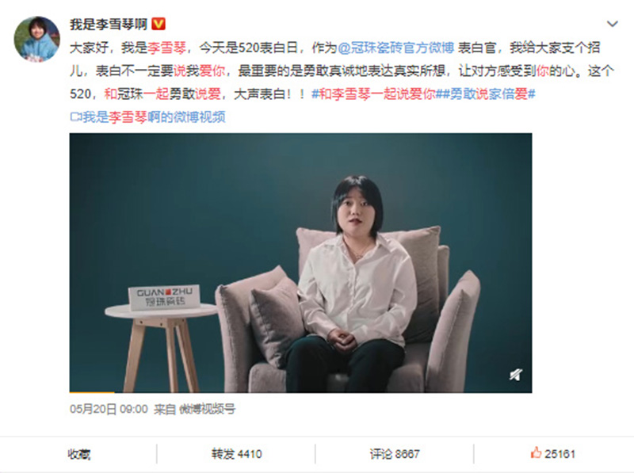
Task: Click the GUANZHU brand sign in video
Action: (x=164, y=297)
